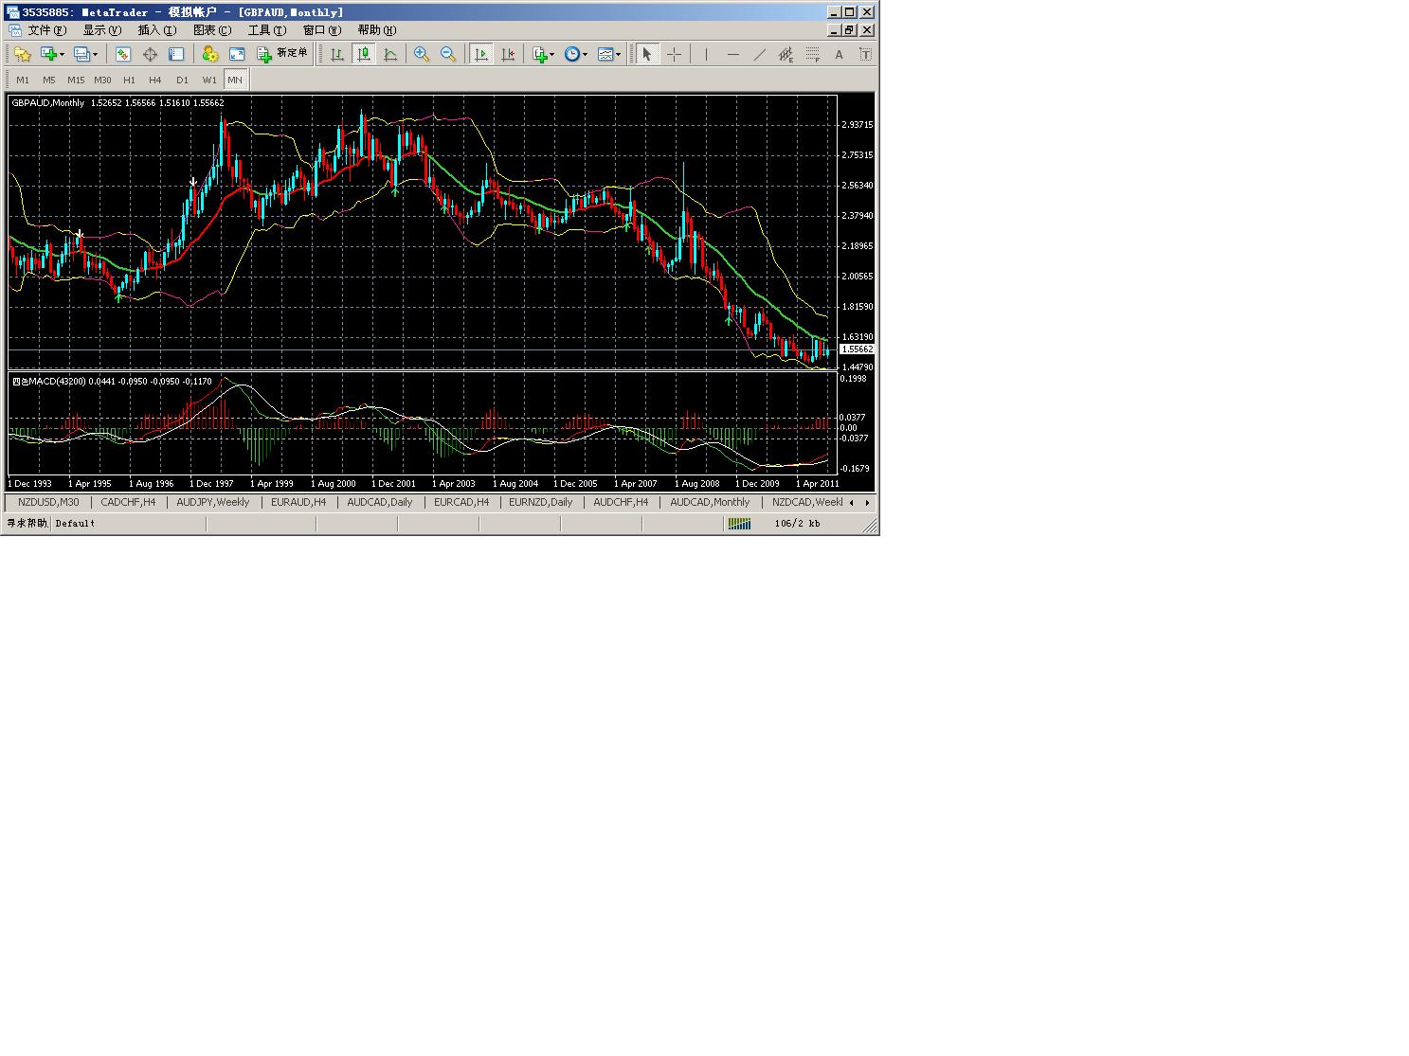
Task: Switch to the AUDCAD,Monthly chart tab
Action: tap(710, 503)
